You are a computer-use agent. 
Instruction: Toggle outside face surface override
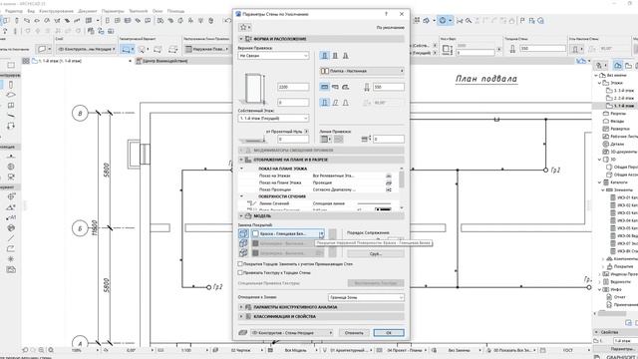click(x=243, y=233)
